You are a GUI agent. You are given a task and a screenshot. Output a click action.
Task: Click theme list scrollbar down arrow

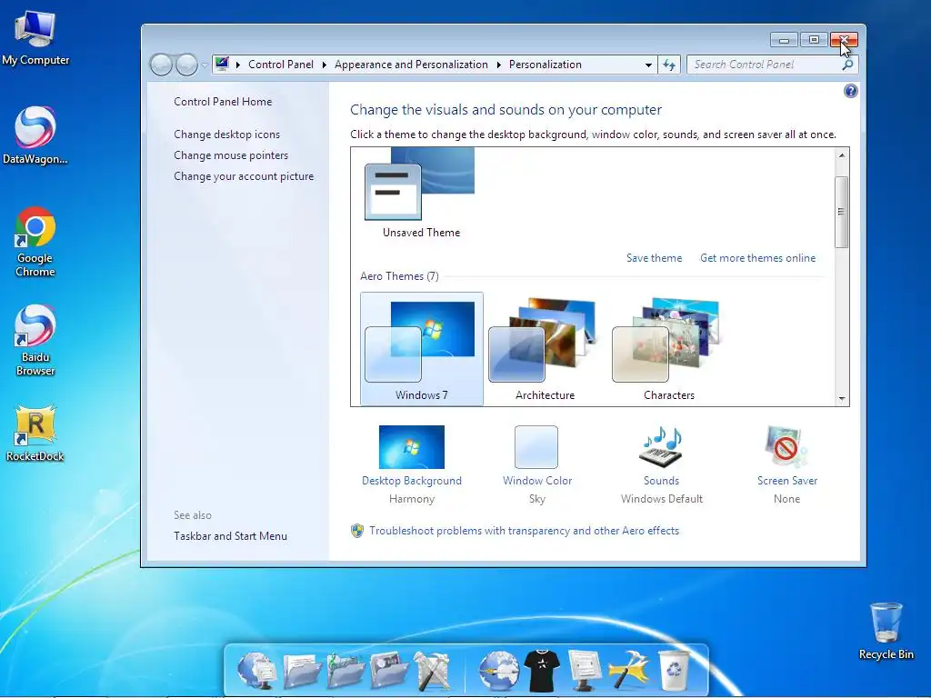pyautogui.click(x=841, y=399)
